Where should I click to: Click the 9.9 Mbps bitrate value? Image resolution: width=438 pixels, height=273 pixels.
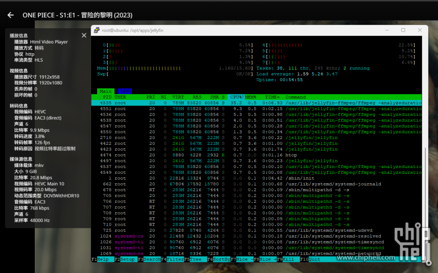click(40, 130)
